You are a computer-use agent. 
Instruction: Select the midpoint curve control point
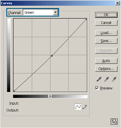(x=52, y=56)
